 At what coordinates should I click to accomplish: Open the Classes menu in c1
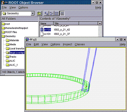(80, 44)
